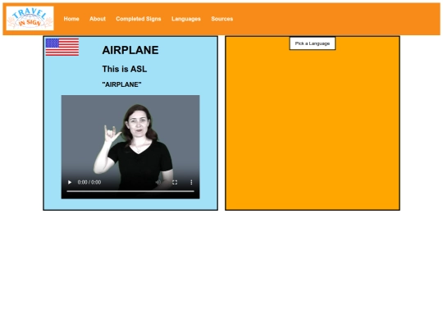
Task: Open Completed Signs in the navigation bar
Action: coord(139,19)
